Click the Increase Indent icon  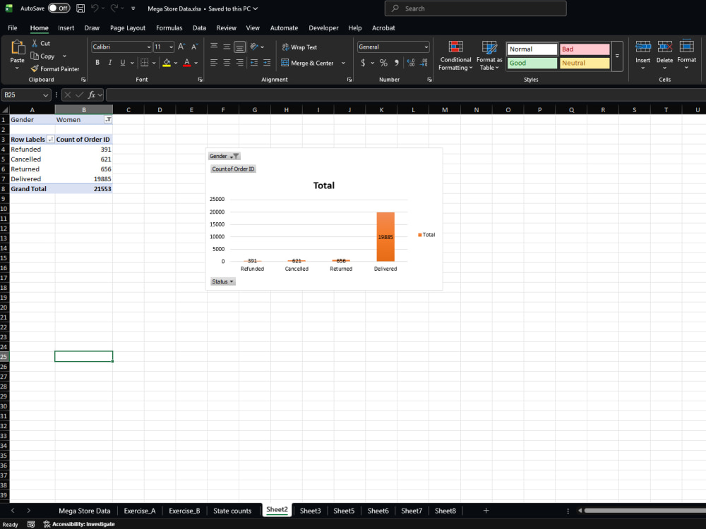coord(267,63)
